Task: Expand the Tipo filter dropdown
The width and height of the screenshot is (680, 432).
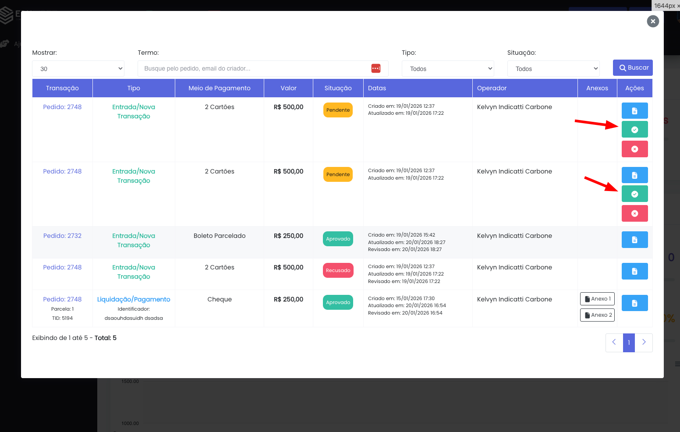Action: 448,69
